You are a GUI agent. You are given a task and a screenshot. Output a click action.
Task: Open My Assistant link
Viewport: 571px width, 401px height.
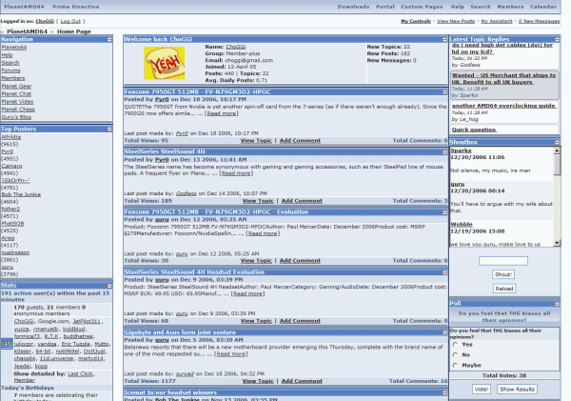pyautogui.click(x=497, y=21)
